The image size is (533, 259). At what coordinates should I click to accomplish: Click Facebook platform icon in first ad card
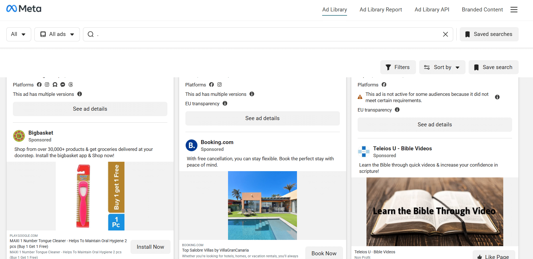point(39,84)
